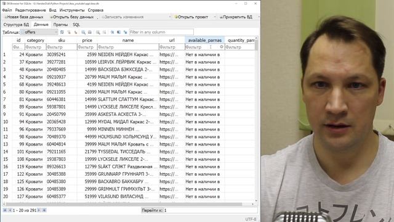Screen dimensions: 394x222
Task: Click the name column filter field
Action: (128, 47)
